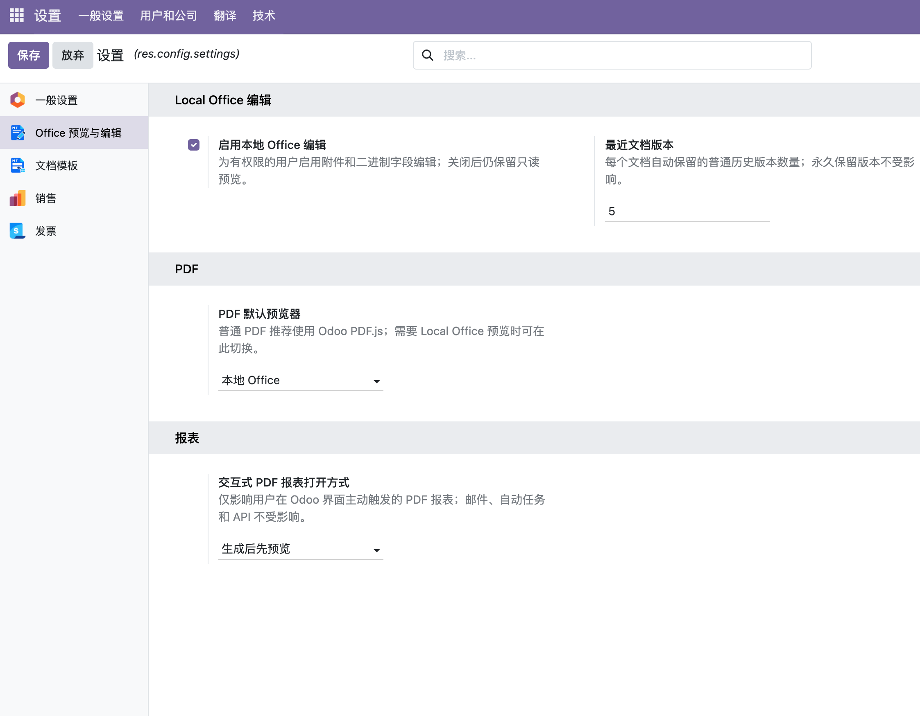Click the Local Office 编辑 section header

(x=223, y=100)
